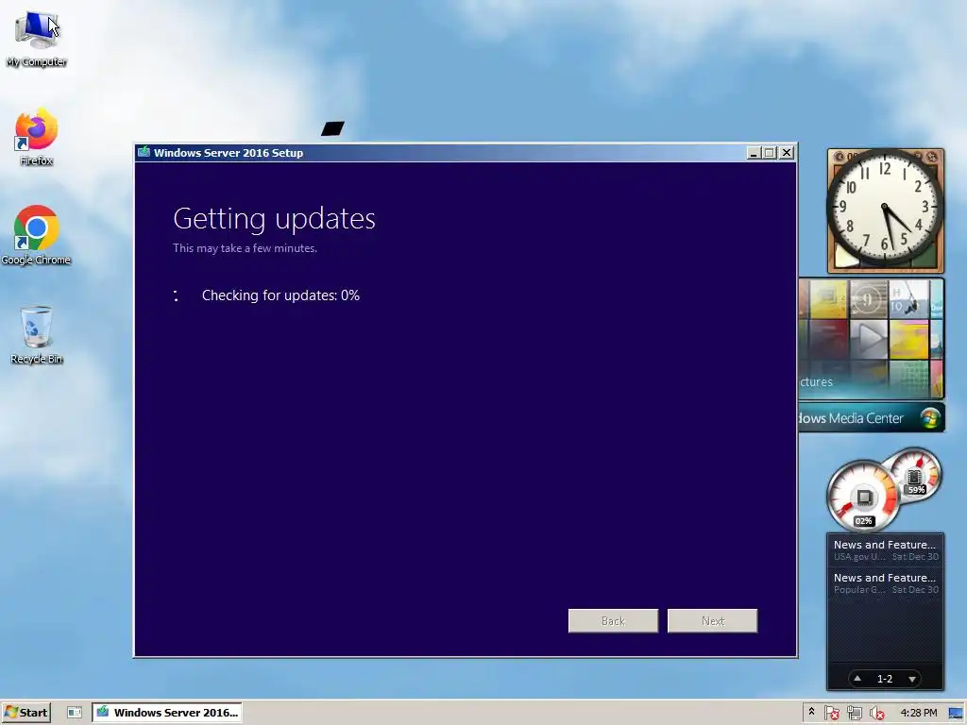Open the Start menu
This screenshot has height=725, width=967.
pyautogui.click(x=25, y=713)
